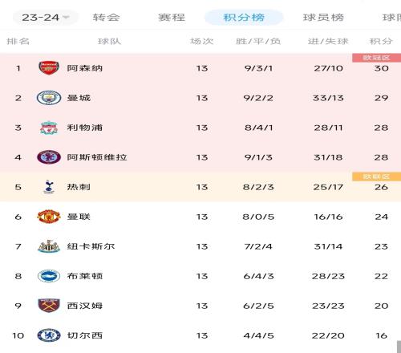Select the 积分榜 standings tab

pyautogui.click(x=244, y=18)
